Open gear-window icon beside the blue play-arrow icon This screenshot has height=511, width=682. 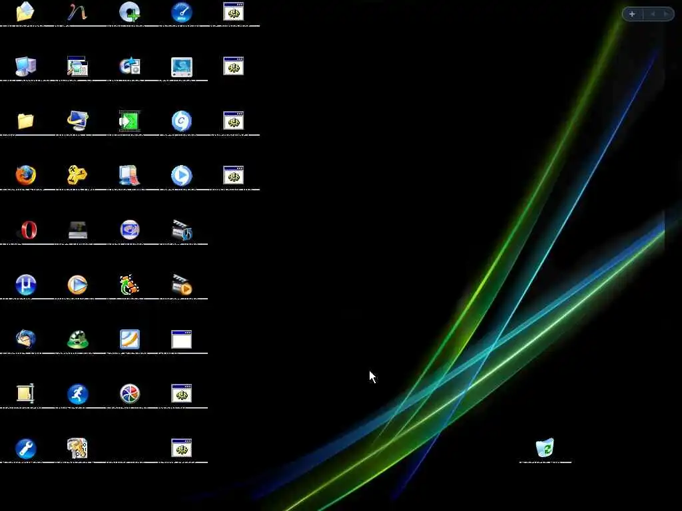pyautogui.click(x=234, y=175)
